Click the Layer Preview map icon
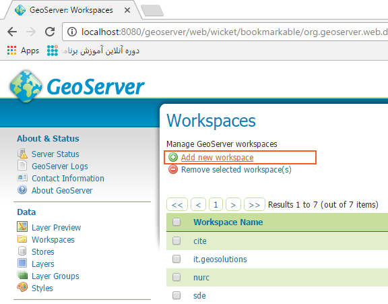Image resolution: width=388 pixels, height=304 pixels. click(22, 226)
